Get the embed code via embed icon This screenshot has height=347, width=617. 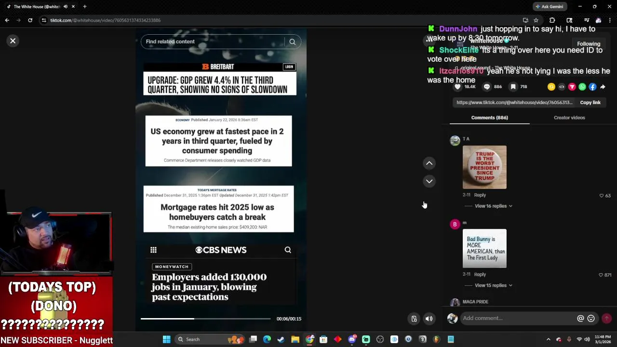coord(562,87)
